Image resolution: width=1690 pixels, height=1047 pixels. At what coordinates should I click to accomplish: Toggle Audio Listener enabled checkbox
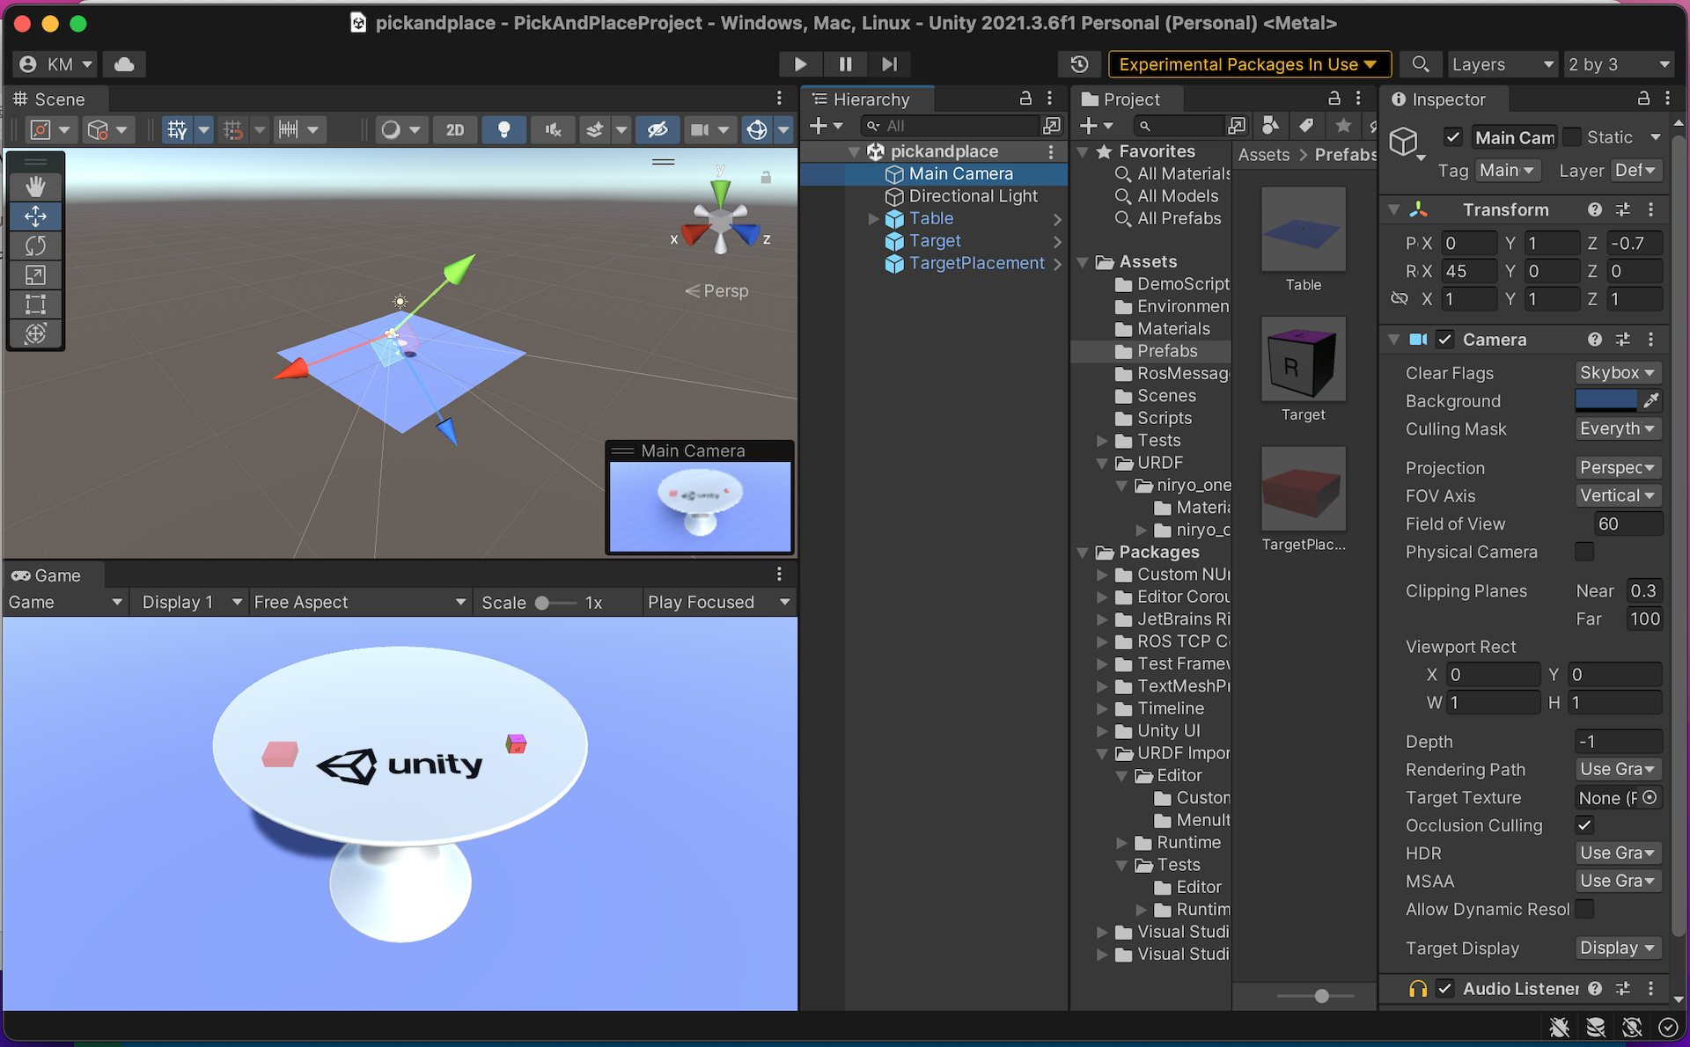point(1444,989)
